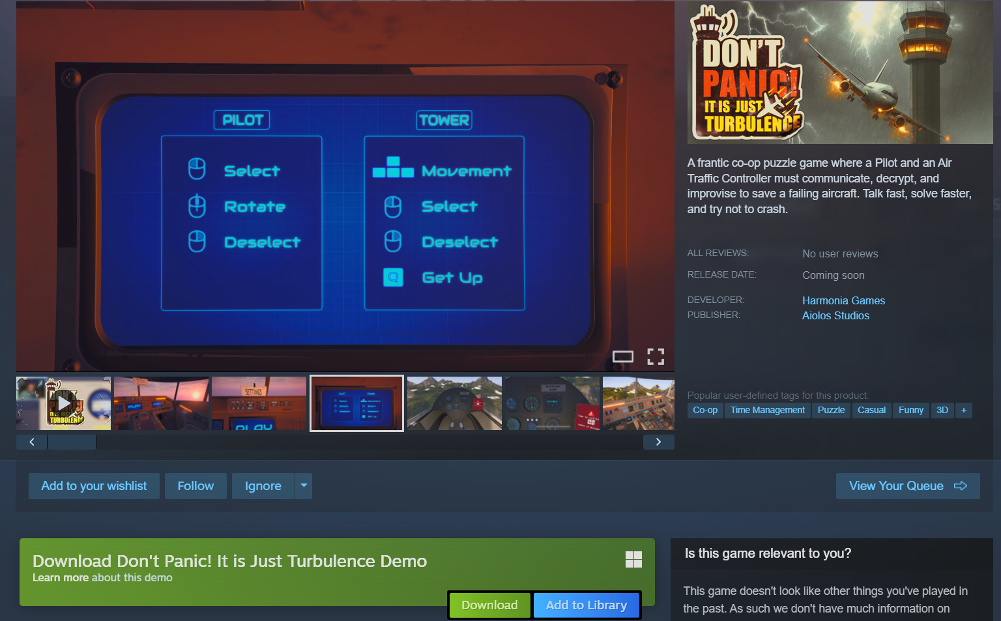Click the right arrow of thumbnail strip

659,442
